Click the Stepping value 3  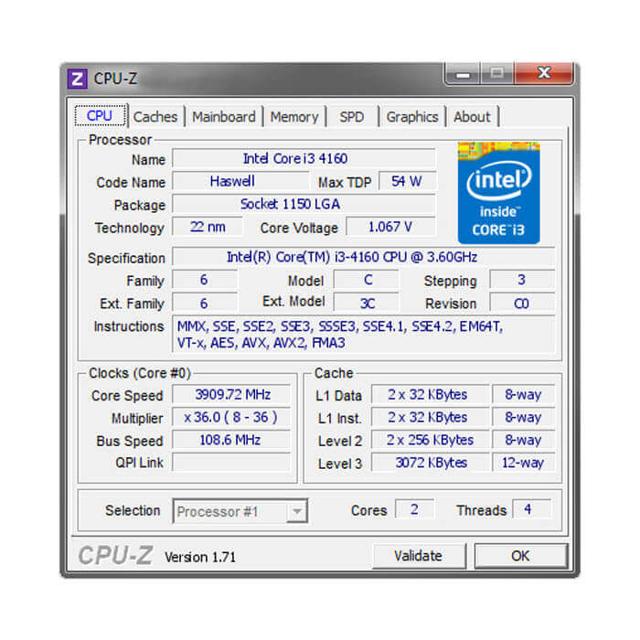tap(522, 280)
